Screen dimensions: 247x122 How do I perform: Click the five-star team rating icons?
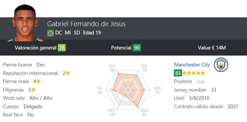click(194, 73)
